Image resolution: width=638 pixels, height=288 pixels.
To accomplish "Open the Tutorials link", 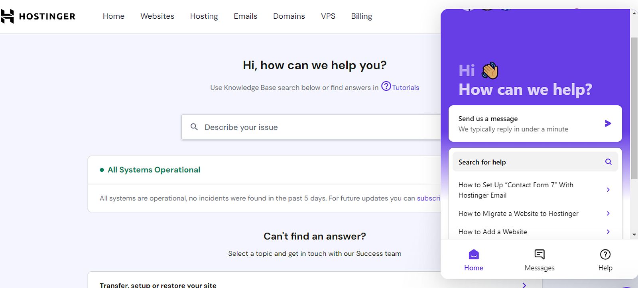I will (x=406, y=88).
